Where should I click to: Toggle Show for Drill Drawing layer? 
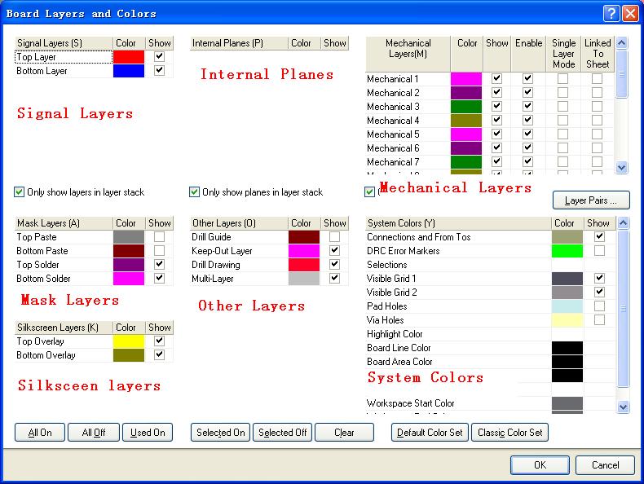(335, 264)
